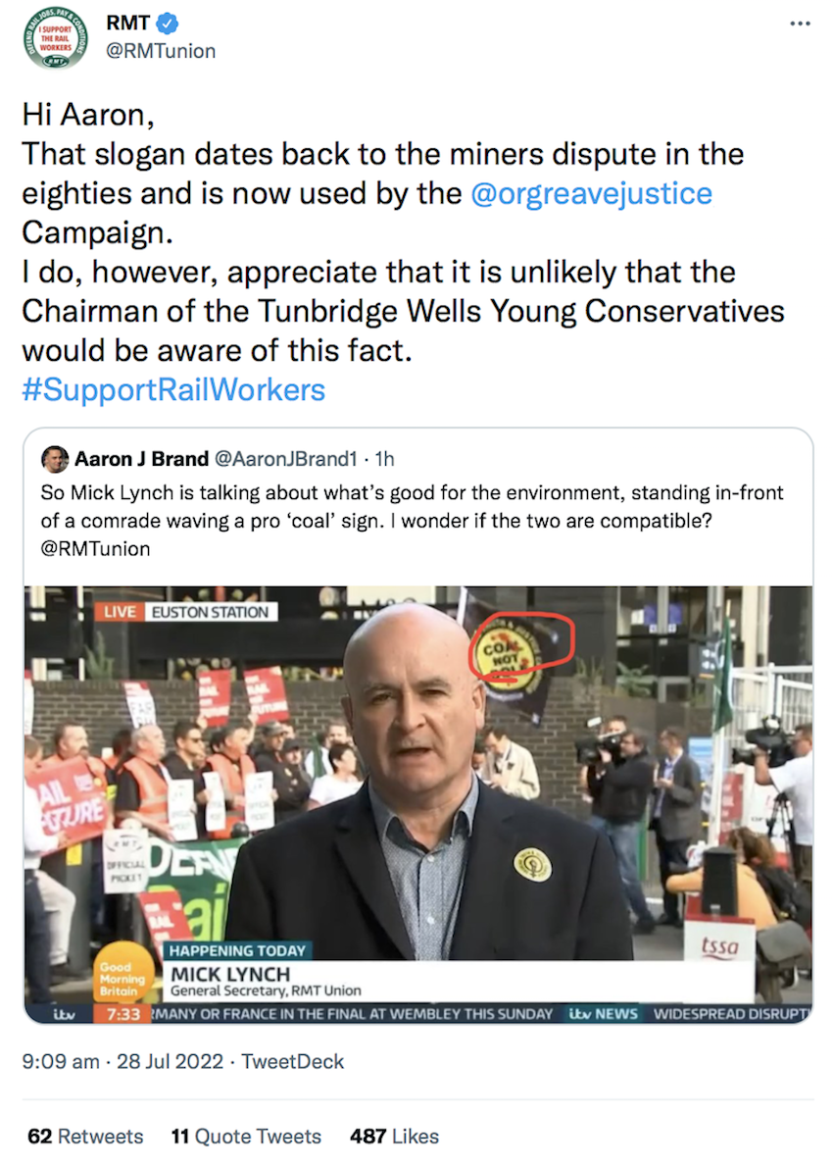Open the @orgreavejustice mention
Screen dimensions: 833x1166
pyautogui.click(x=592, y=193)
